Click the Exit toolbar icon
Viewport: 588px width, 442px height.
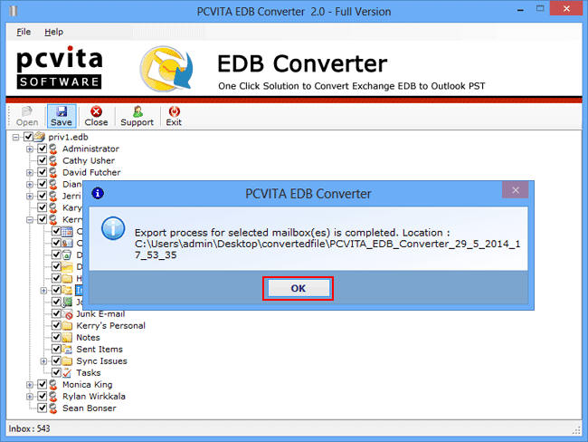point(174,111)
